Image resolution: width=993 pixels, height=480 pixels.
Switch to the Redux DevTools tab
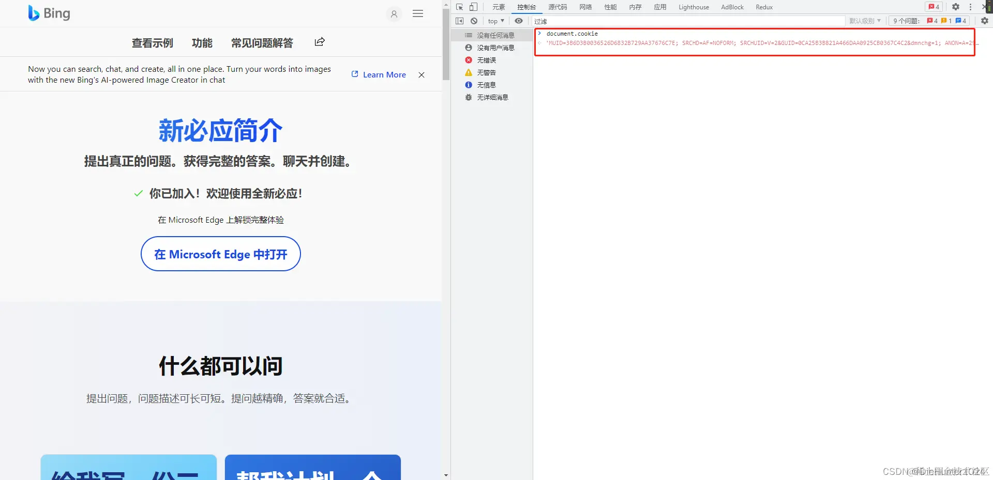(x=764, y=7)
